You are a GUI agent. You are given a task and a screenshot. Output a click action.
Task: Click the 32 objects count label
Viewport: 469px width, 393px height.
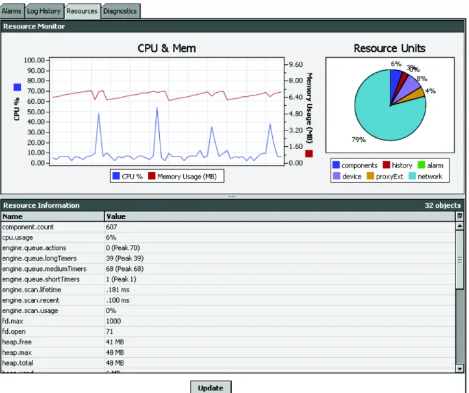442,205
